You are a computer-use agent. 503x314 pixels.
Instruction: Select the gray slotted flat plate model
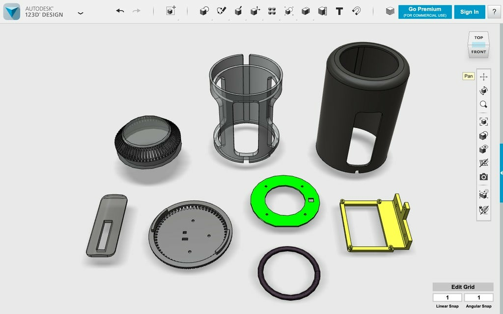(107, 226)
